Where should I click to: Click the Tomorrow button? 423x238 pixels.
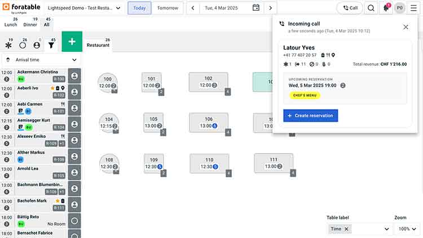coord(168,8)
